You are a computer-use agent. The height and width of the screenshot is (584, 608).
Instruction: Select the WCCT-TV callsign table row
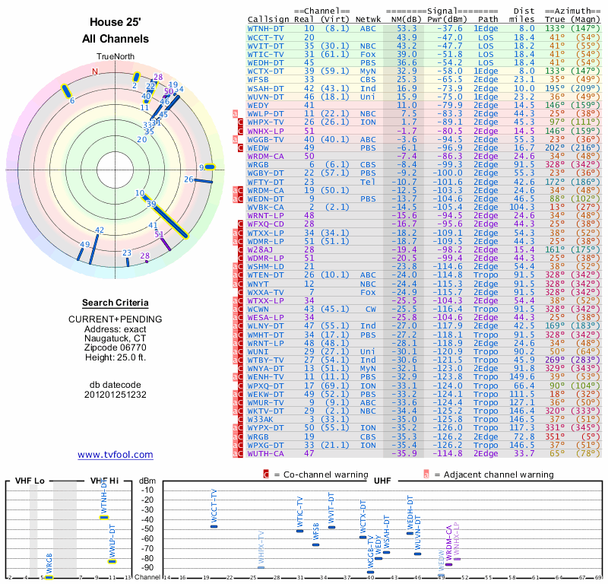424,37
